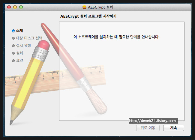This screenshot has width=195, height=140.
Task: Click the AESCrypt package icon in title bar
Action: point(84,7)
